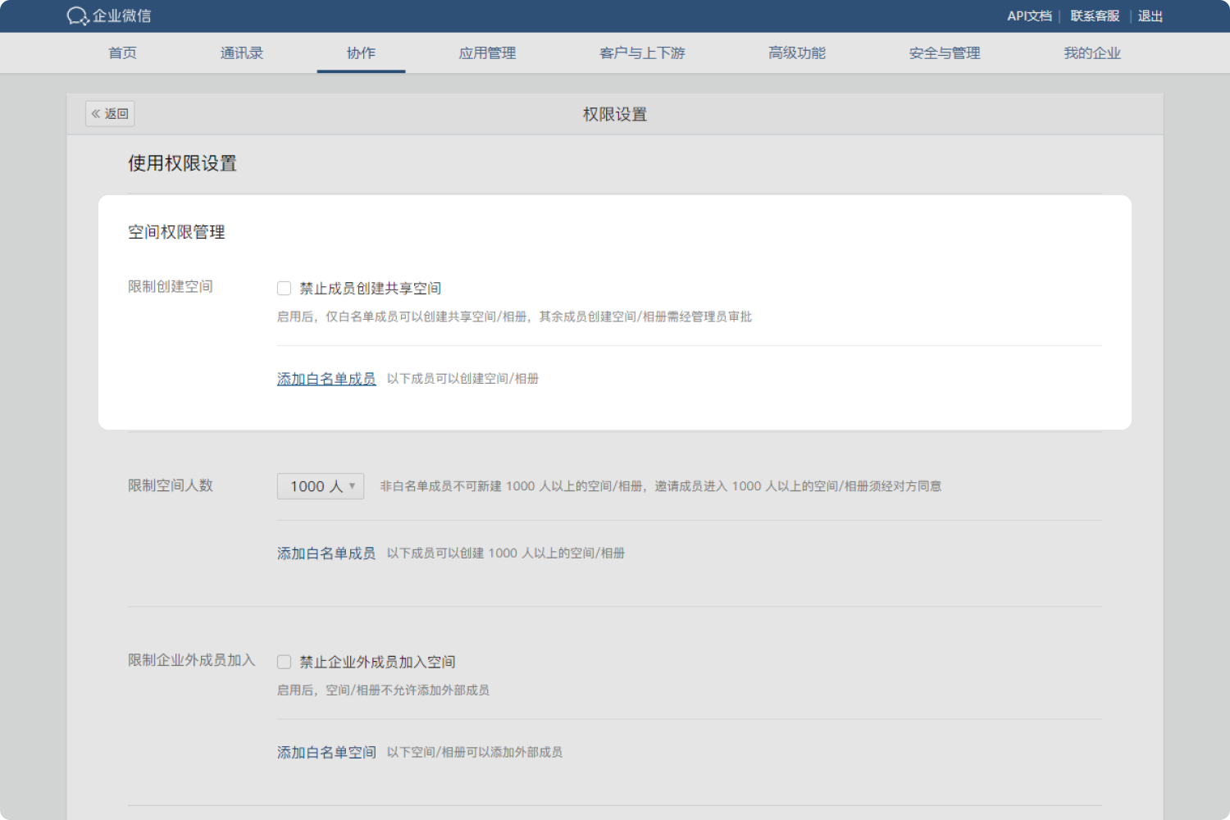Click 添加白名单成员 under 限制创建空间
The width and height of the screenshot is (1230, 820).
click(x=326, y=378)
